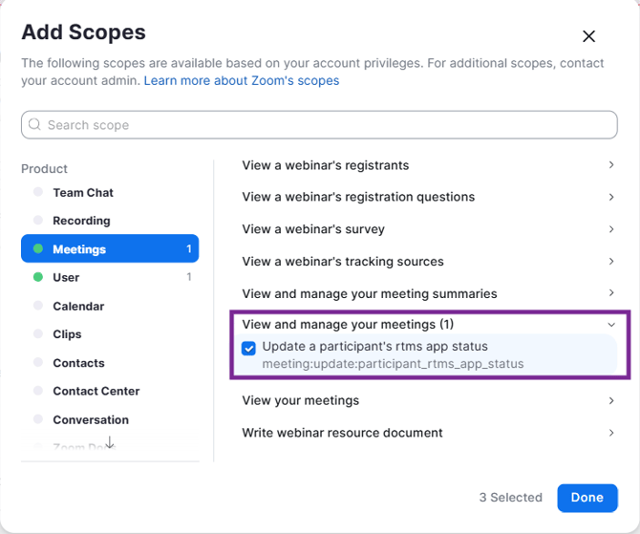Uncheck Update a participant's rtms app status
Image resolution: width=640 pixels, height=534 pixels.
[x=249, y=348]
